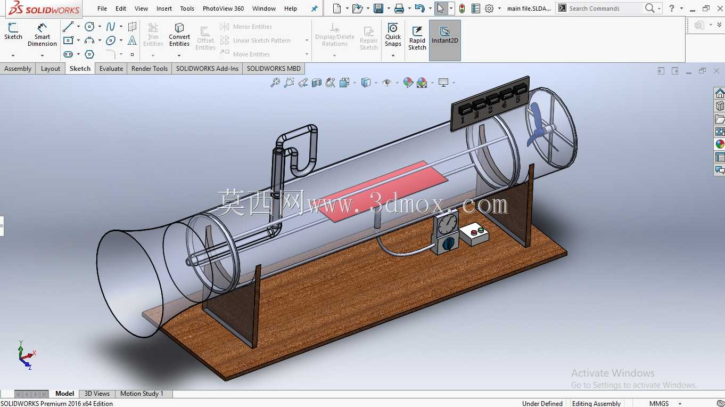Image resolution: width=725 pixels, height=407 pixels.
Task: Activate the Smart Dimension tool
Action: 42,34
